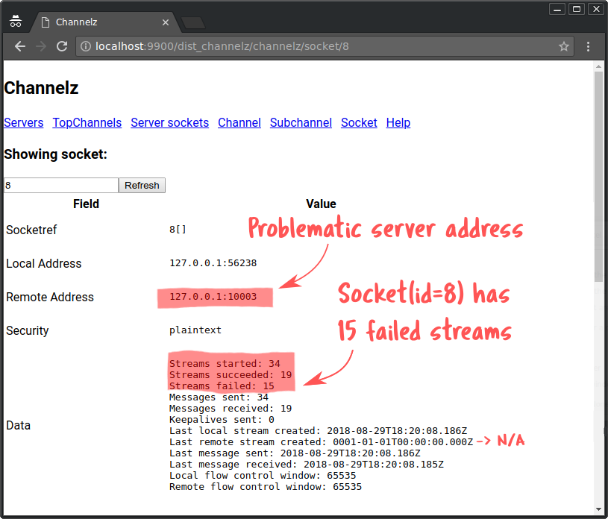The width and height of the screenshot is (608, 519).
Task: Go to the TopChannels page
Action: coord(87,123)
